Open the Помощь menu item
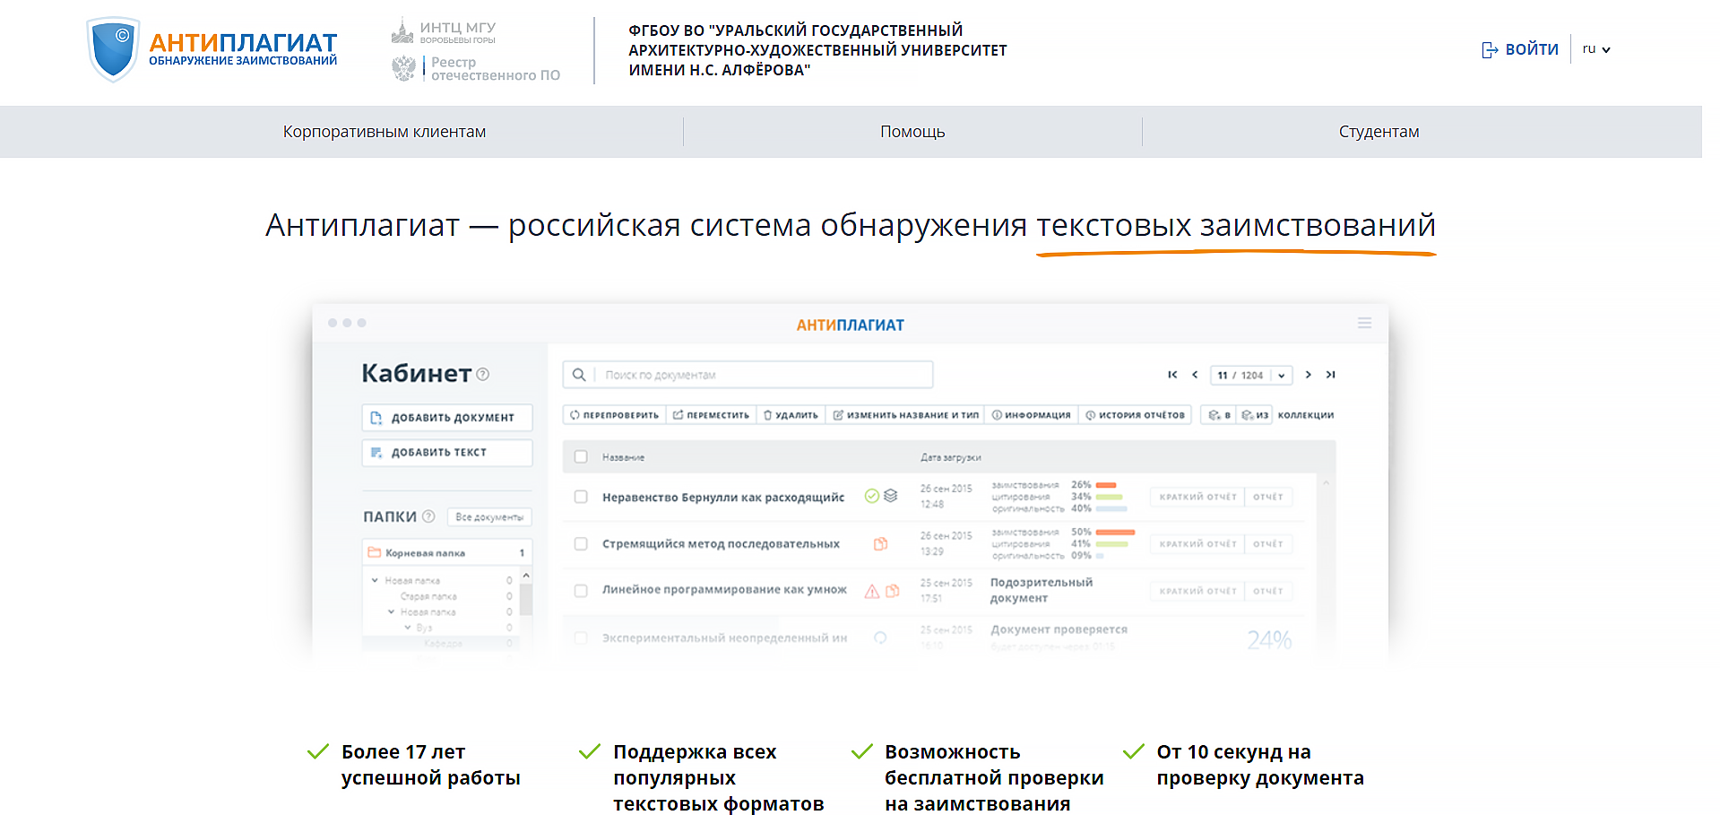Viewport: 1720px width, 815px height. [x=912, y=132]
